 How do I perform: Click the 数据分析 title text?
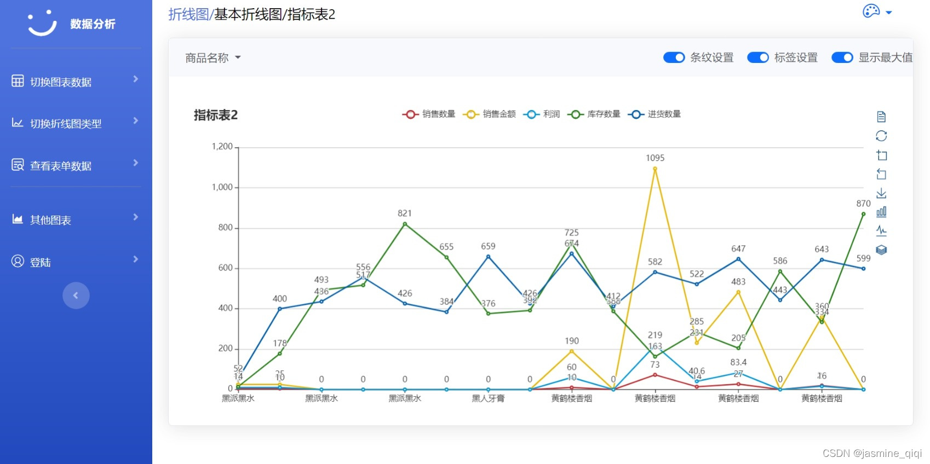[x=93, y=24]
